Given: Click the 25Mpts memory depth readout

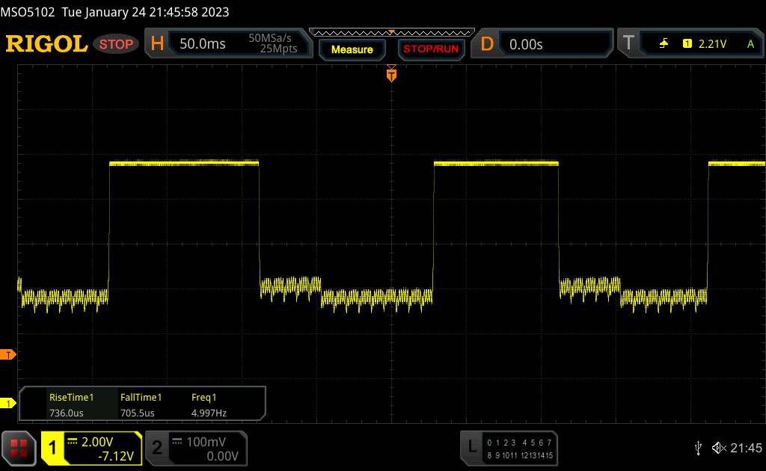Looking at the screenshot, I should coord(278,49).
